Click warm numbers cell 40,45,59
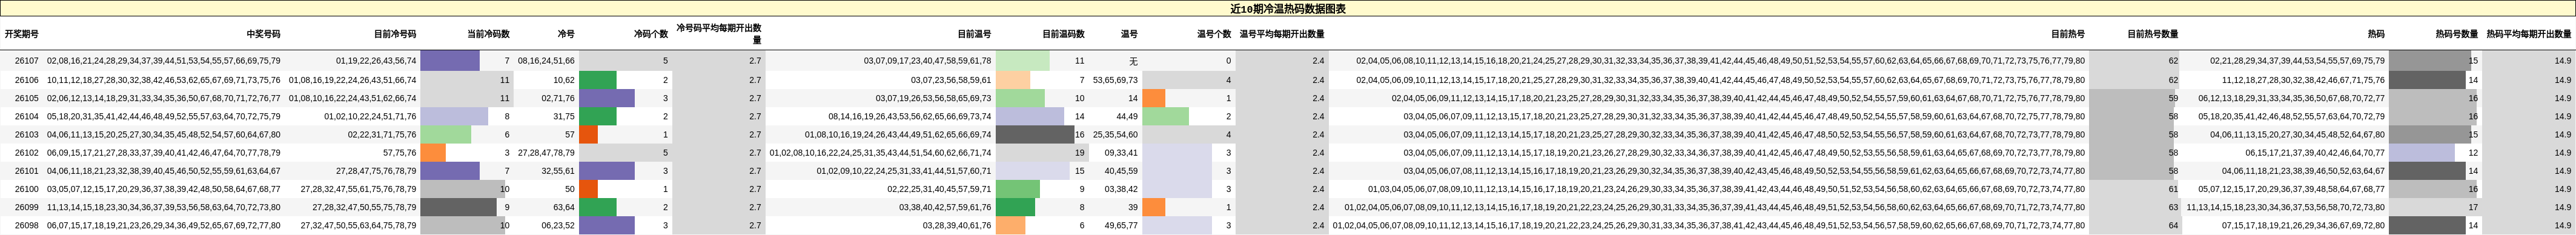 (x=1121, y=171)
